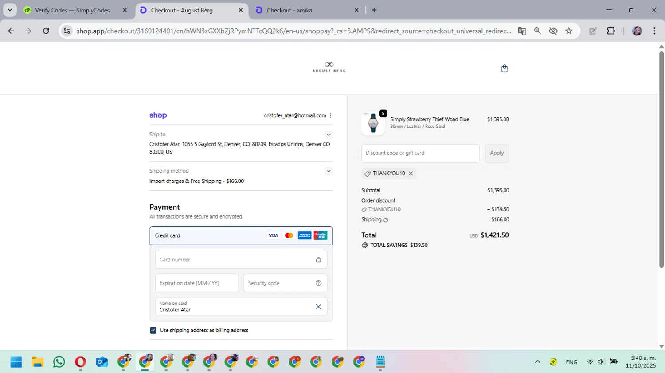This screenshot has width=665, height=373.
Task: Click the address bar URL
Action: tap(293, 31)
